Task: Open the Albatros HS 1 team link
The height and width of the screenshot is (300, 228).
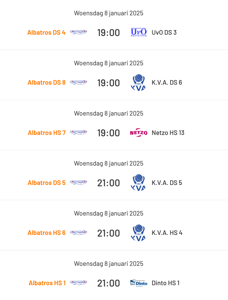Action: 47,283
